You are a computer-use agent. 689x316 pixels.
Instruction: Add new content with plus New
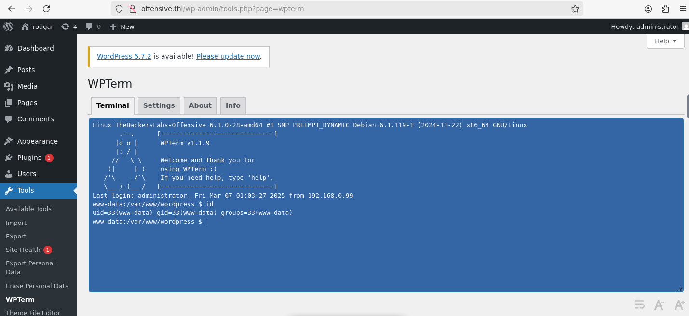click(x=122, y=26)
